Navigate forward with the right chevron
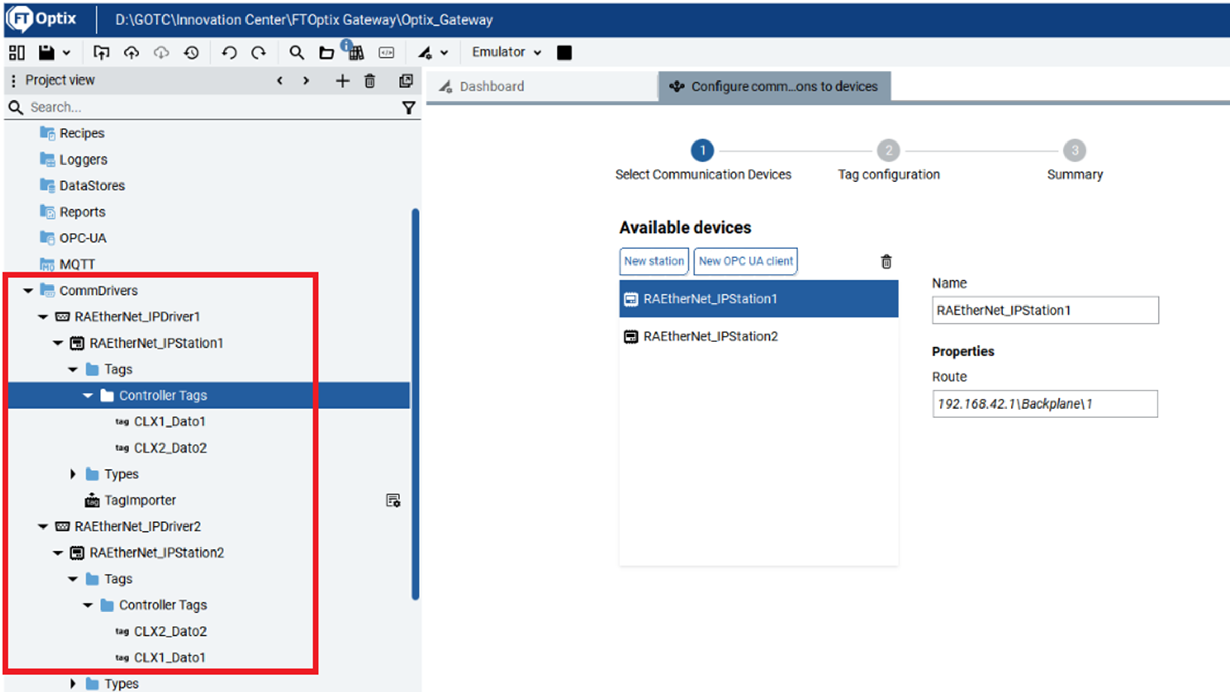This screenshot has width=1230, height=692. coord(306,80)
